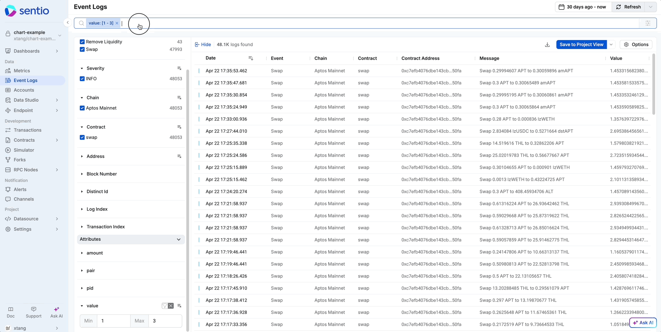Open search filter settings icon
This screenshot has width=661, height=332.
[x=648, y=23]
